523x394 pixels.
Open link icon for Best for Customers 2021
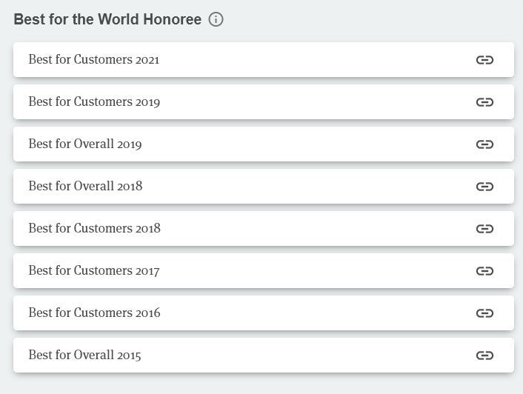pos(484,60)
